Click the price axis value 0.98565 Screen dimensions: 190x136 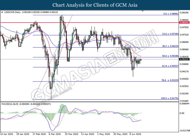coord(184,20)
